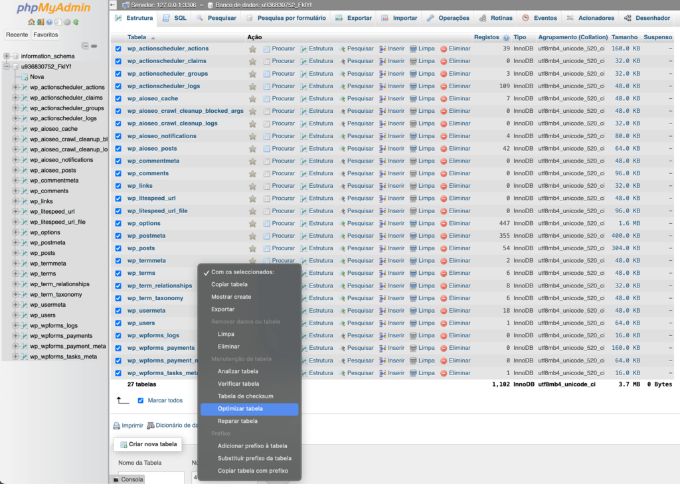The image size is (680, 484).
Task: Expand the information_schema database node
Action: click(7, 56)
